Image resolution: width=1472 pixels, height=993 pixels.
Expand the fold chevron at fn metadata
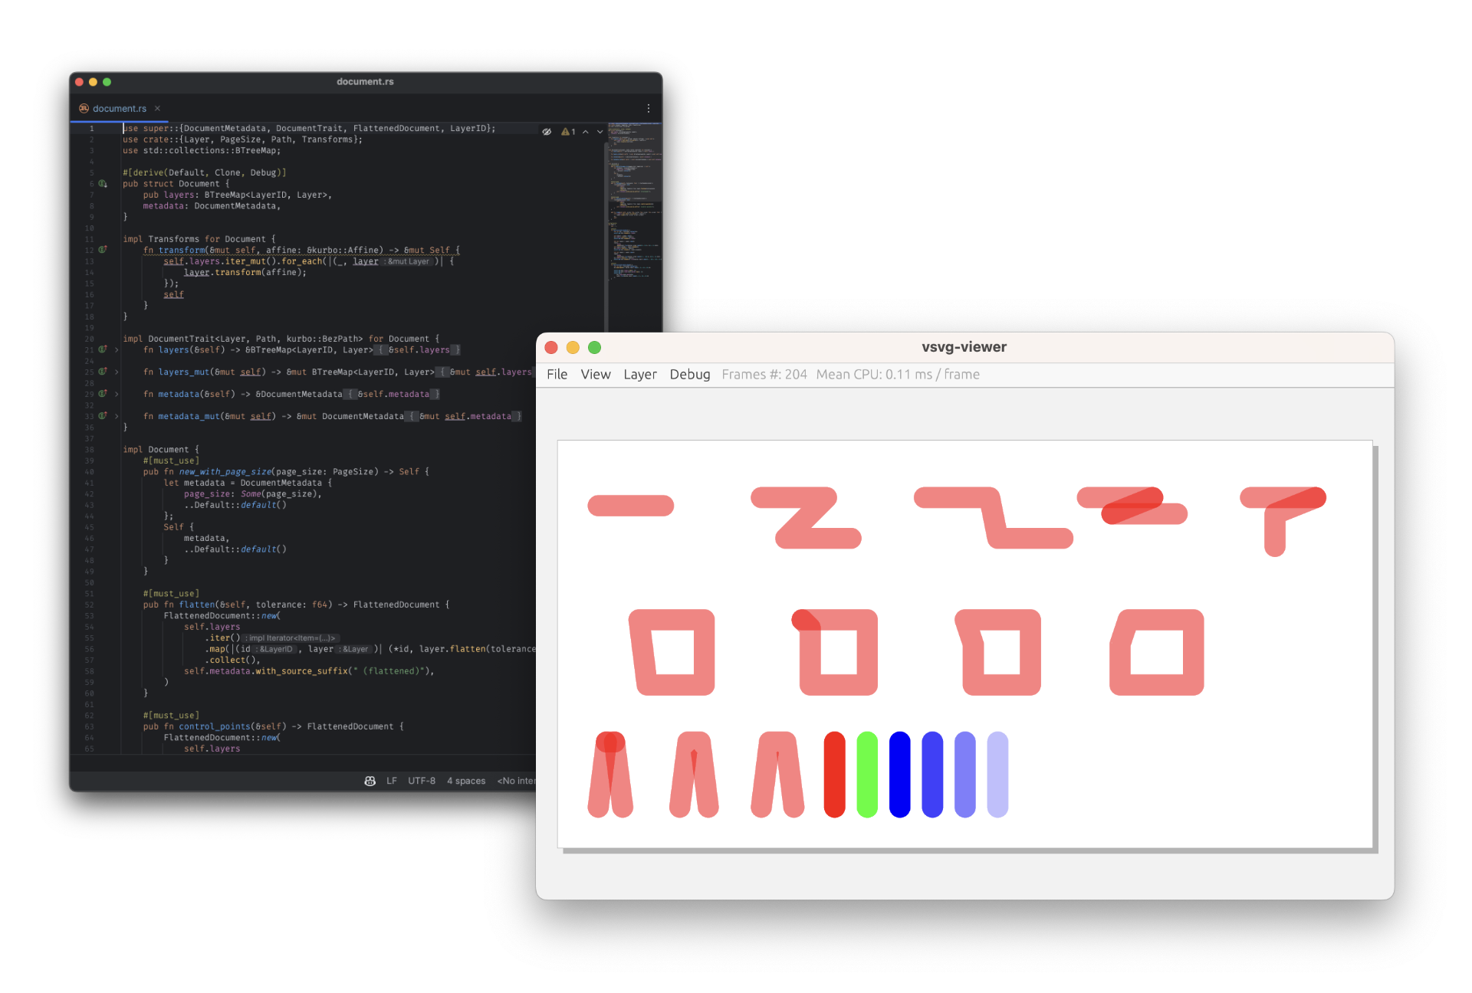click(117, 394)
